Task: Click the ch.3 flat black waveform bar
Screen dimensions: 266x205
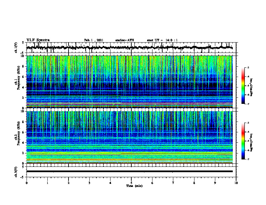Action: [129, 172]
